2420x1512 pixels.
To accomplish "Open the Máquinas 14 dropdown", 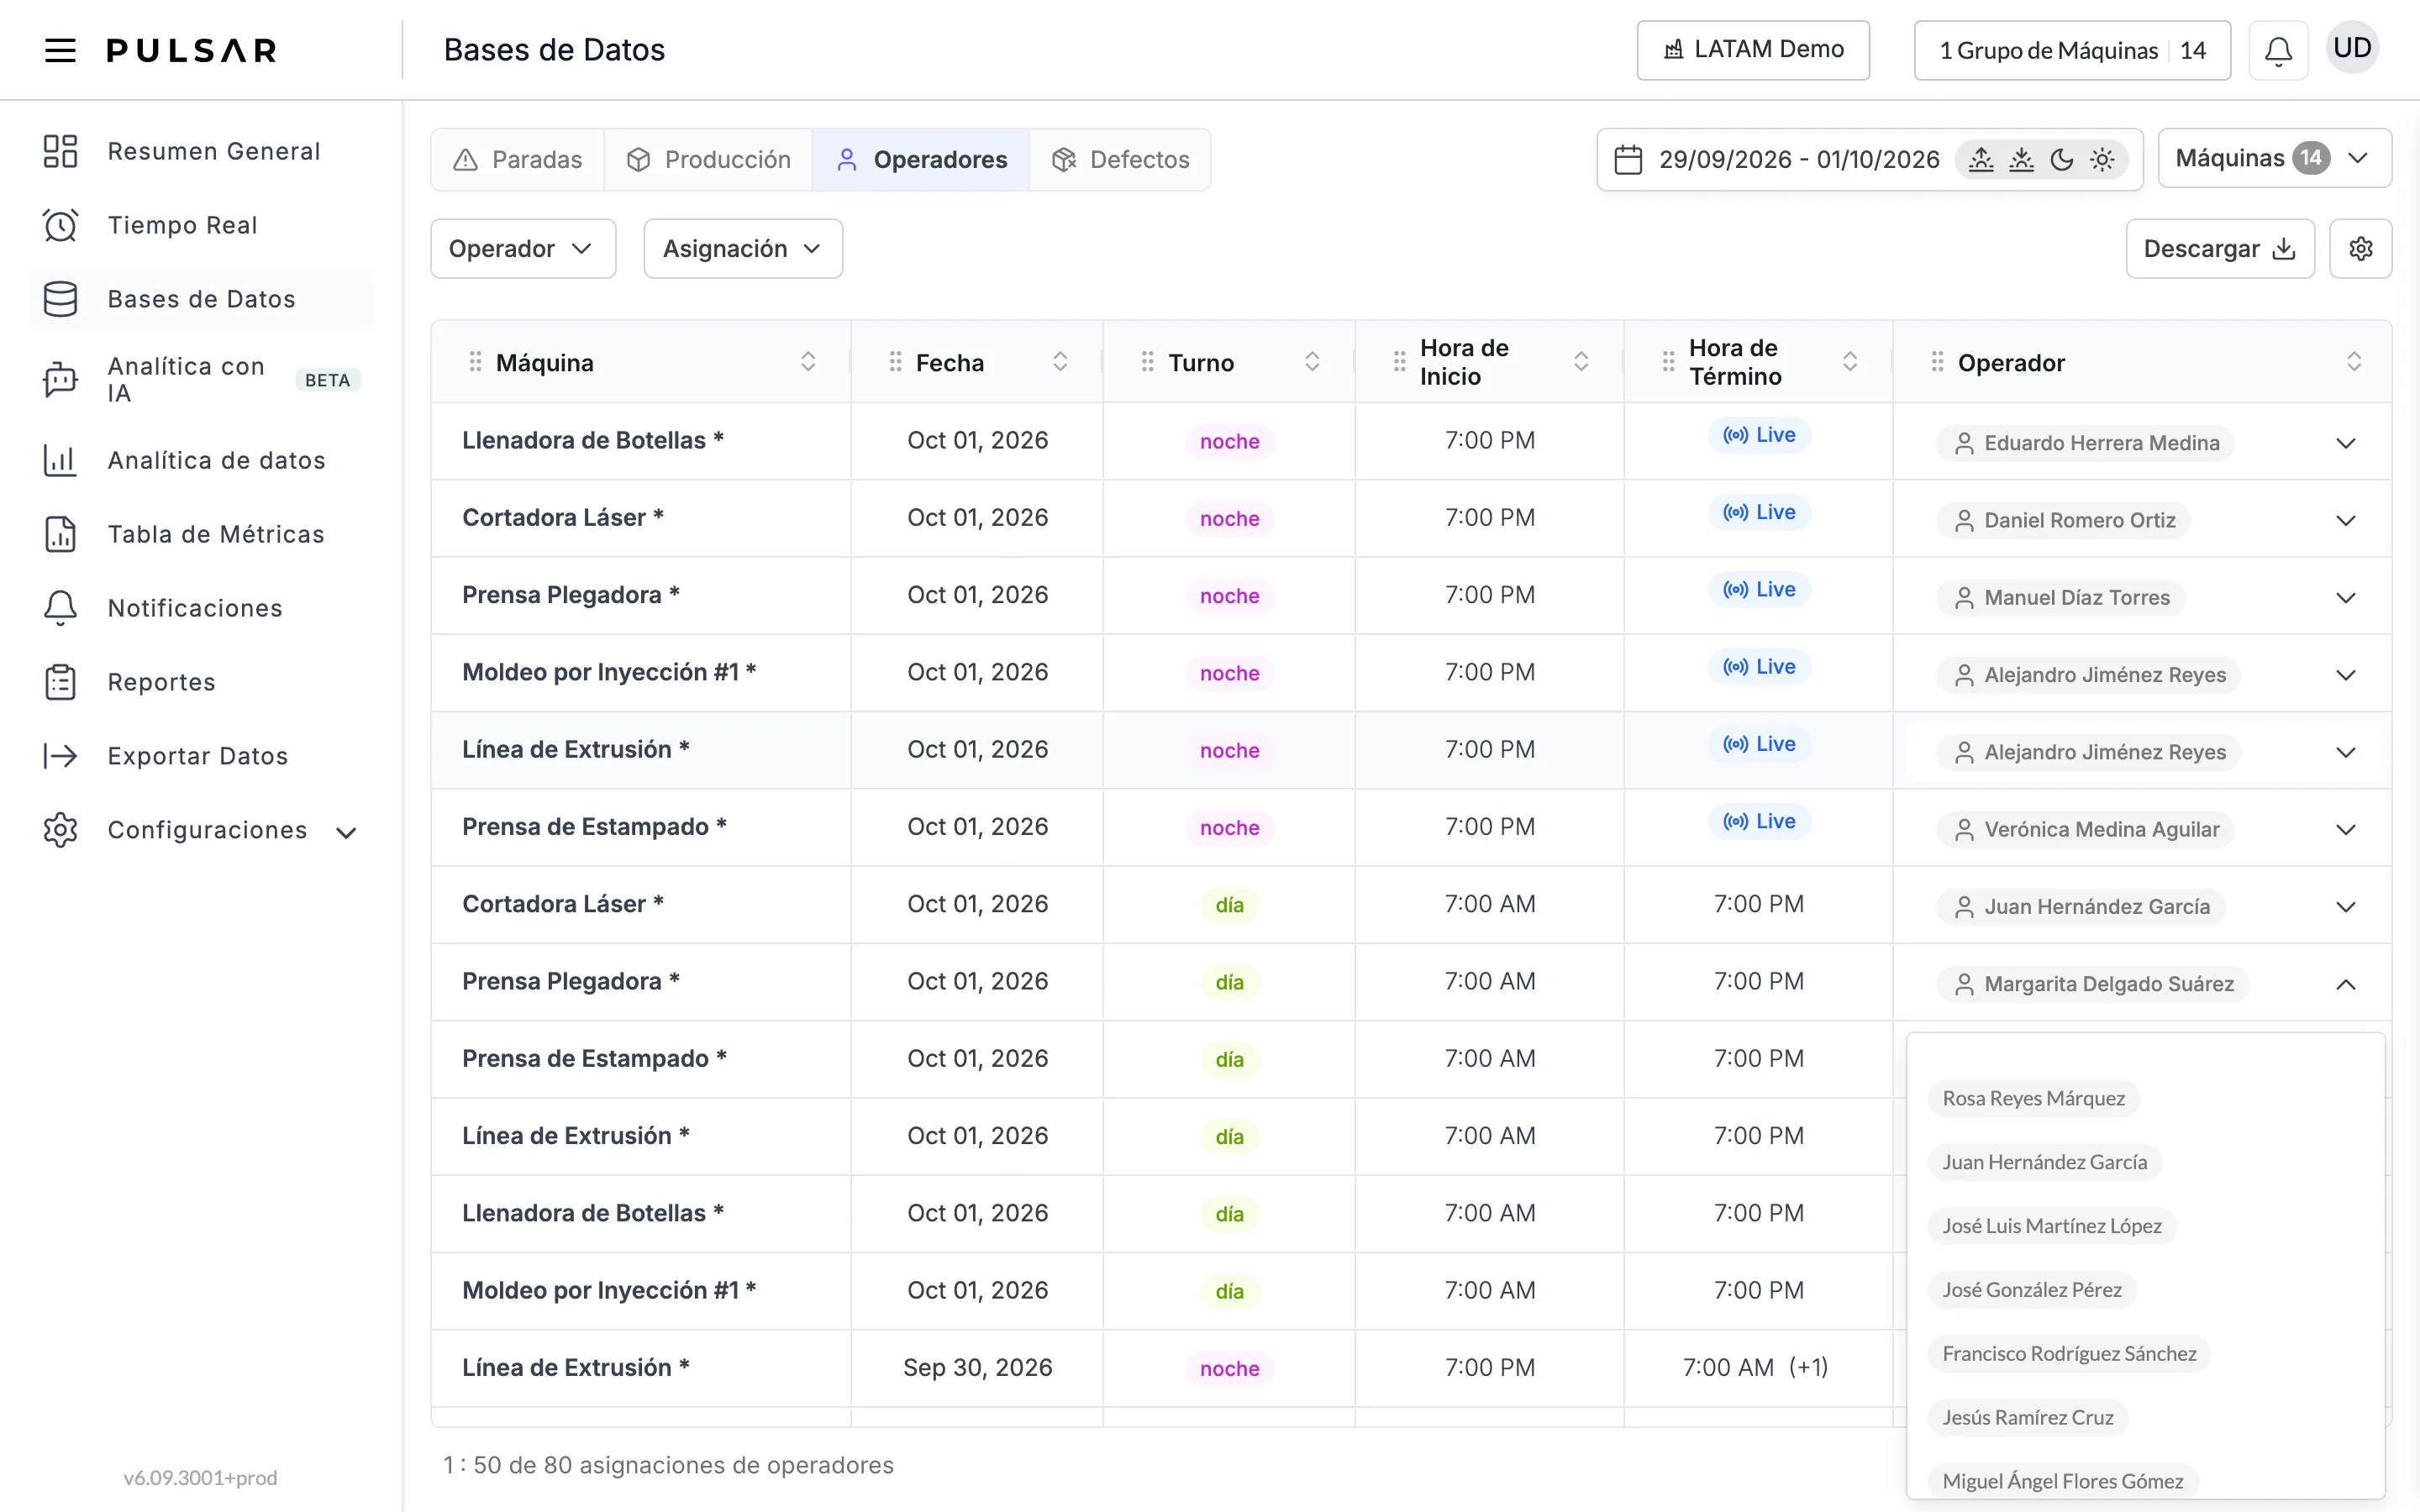I will (x=2274, y=158).
